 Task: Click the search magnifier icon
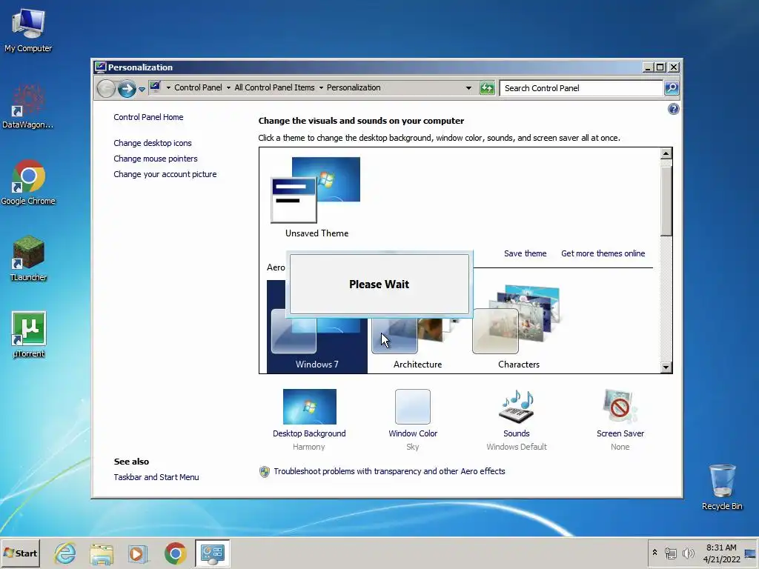(x=672, y=88)
